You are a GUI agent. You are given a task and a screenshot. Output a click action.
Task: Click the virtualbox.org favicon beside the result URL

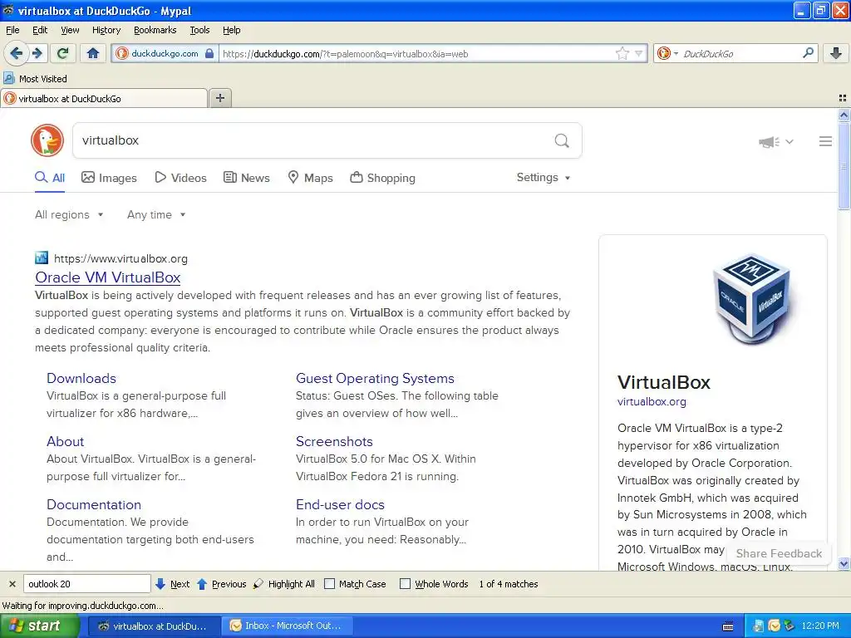click(x=42, y=258)
